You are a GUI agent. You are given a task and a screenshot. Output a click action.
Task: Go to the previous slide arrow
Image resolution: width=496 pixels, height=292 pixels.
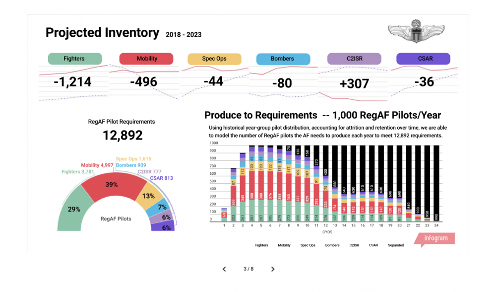click(x=224, y=269)
